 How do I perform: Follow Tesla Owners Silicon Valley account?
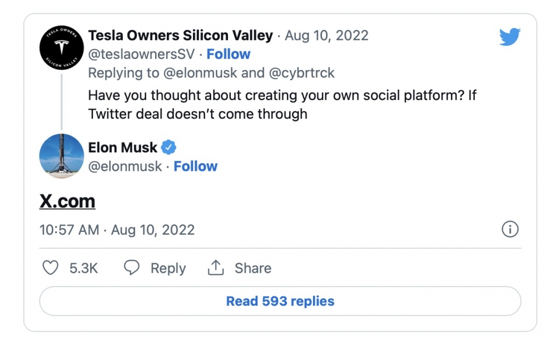tap(229, 54)
